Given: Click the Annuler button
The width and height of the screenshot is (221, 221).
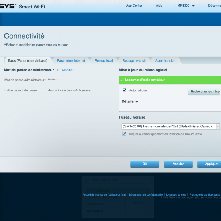Looking at the screenshot, I should pos(178,164).
